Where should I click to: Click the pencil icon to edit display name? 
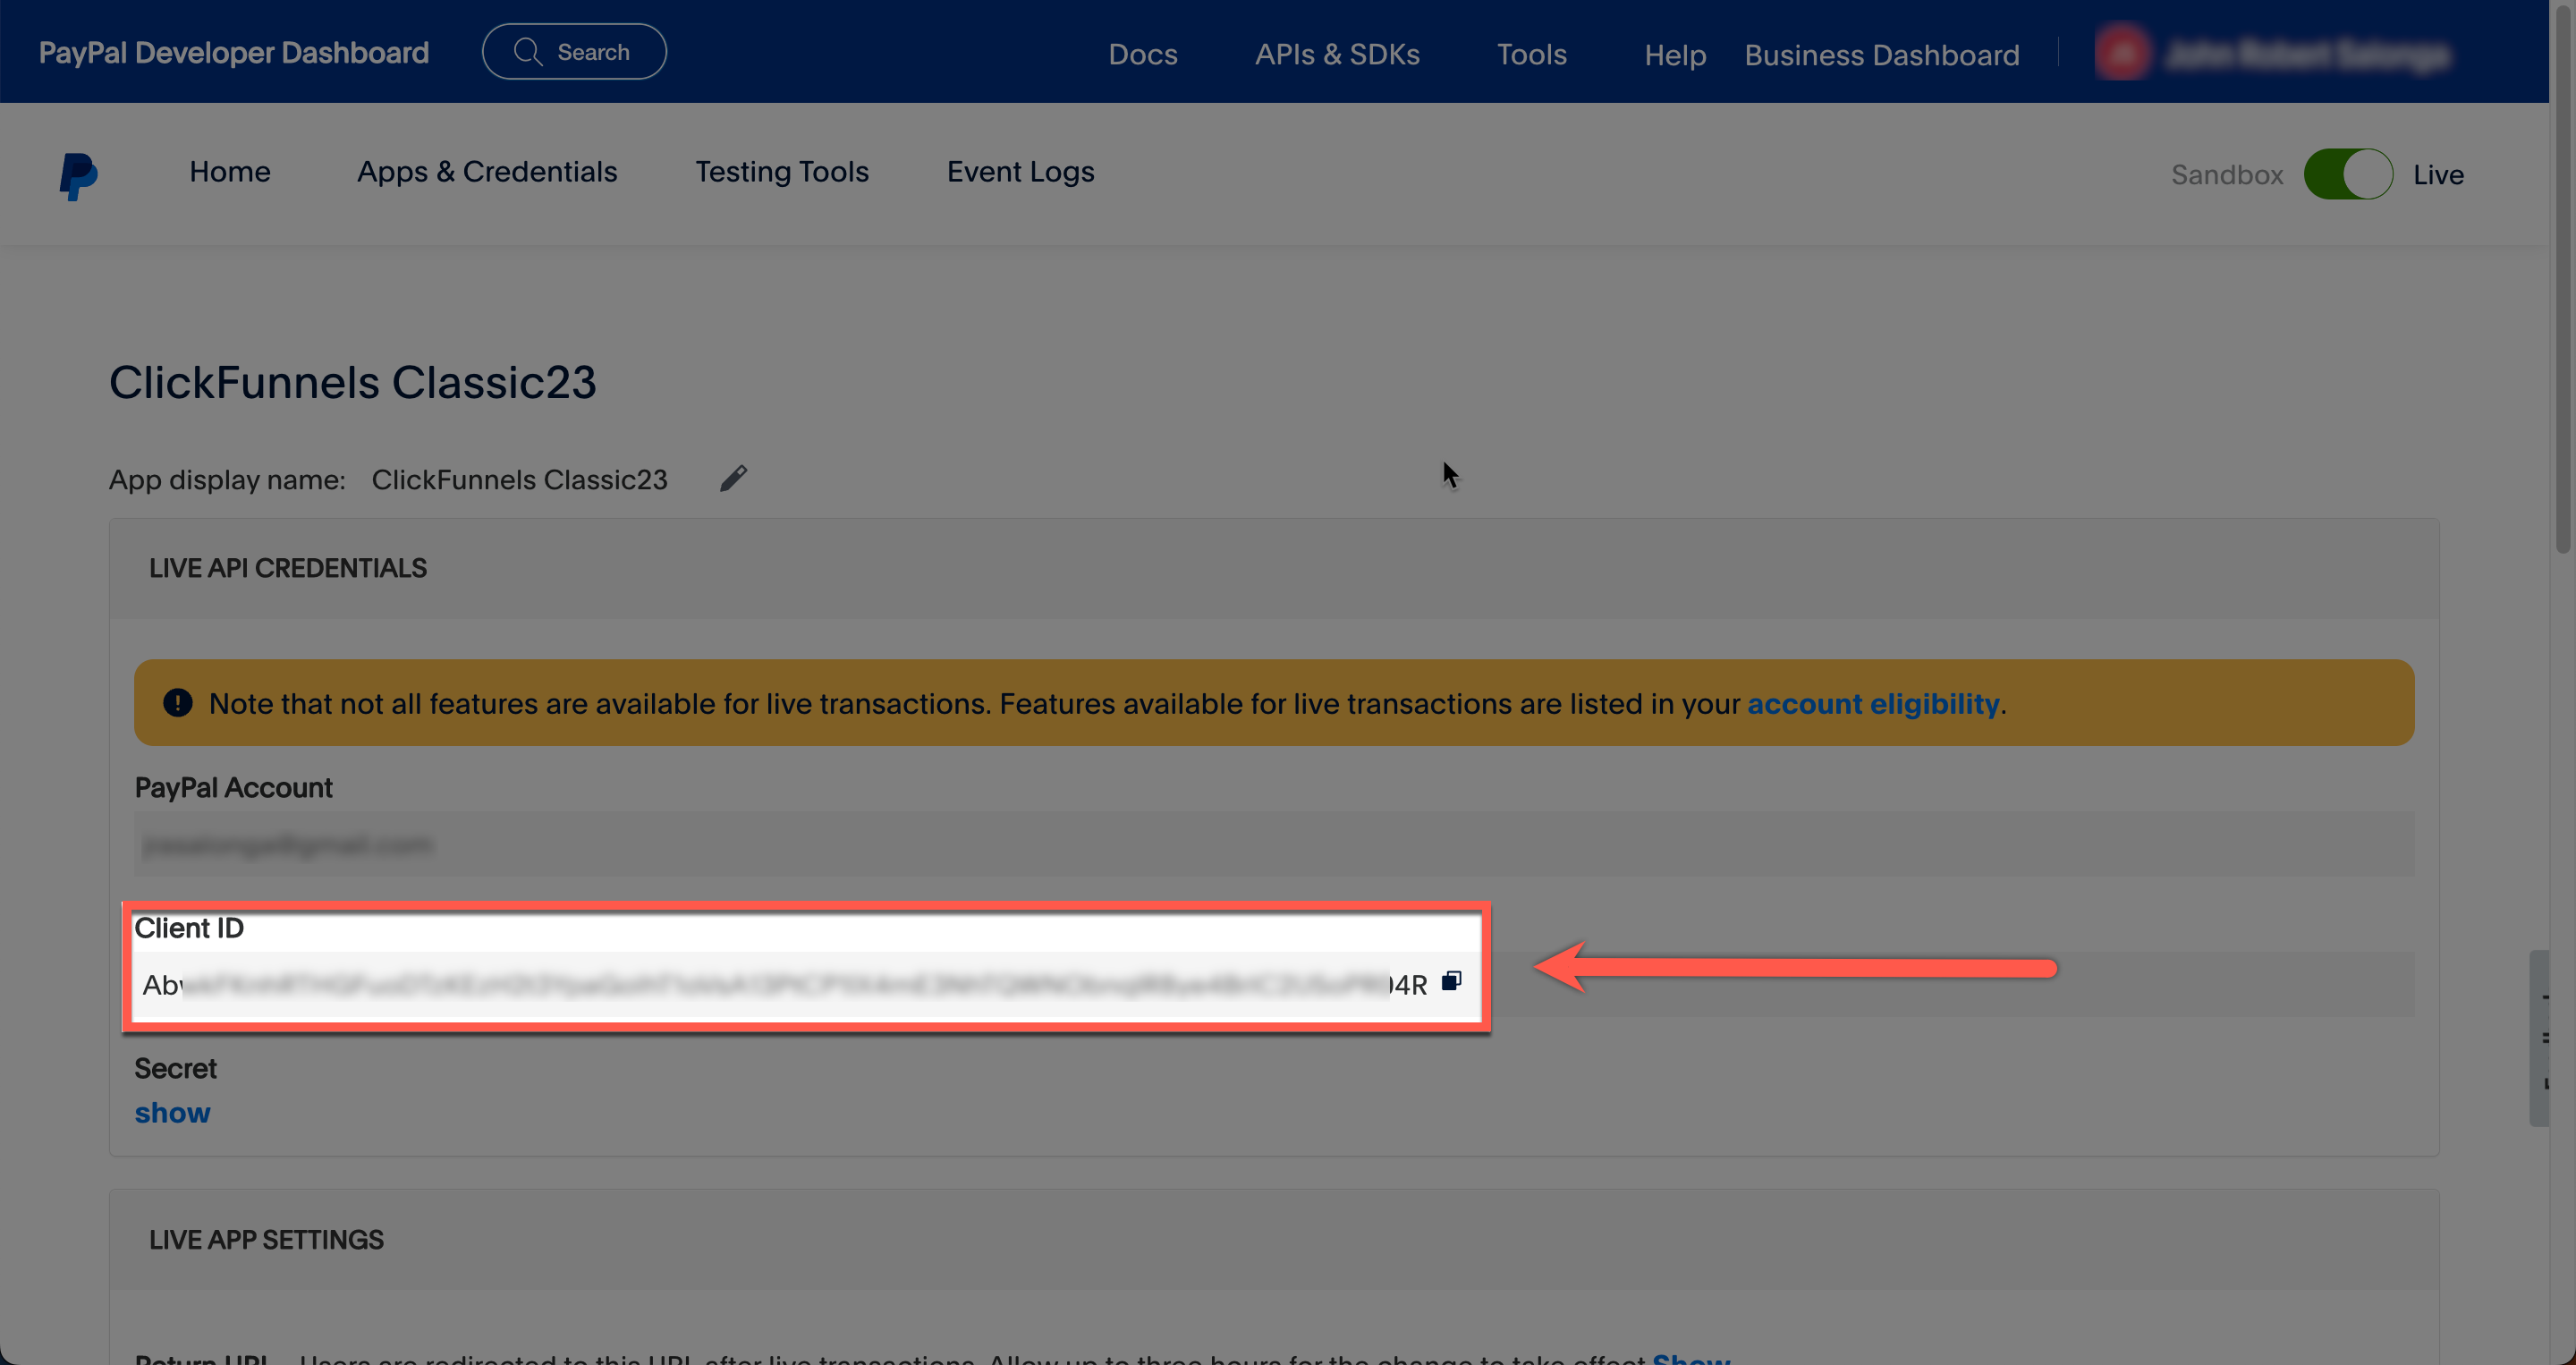(733, 479)
